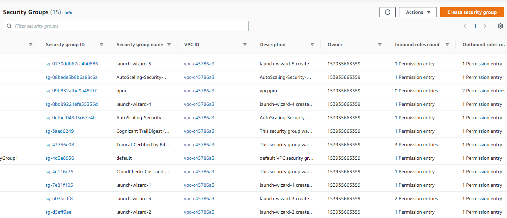Click the next page chevron
Screen dimensions: 507x218
tap(485, 26)
